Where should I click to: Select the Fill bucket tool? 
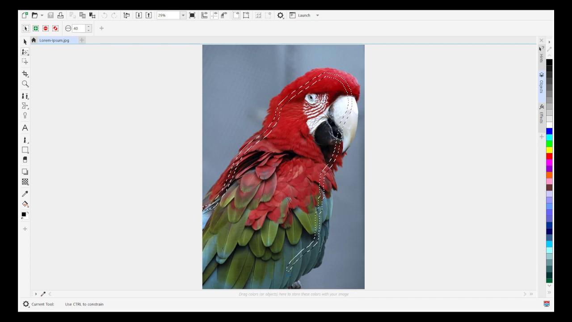pyautogui.click(x=25, y=204)
